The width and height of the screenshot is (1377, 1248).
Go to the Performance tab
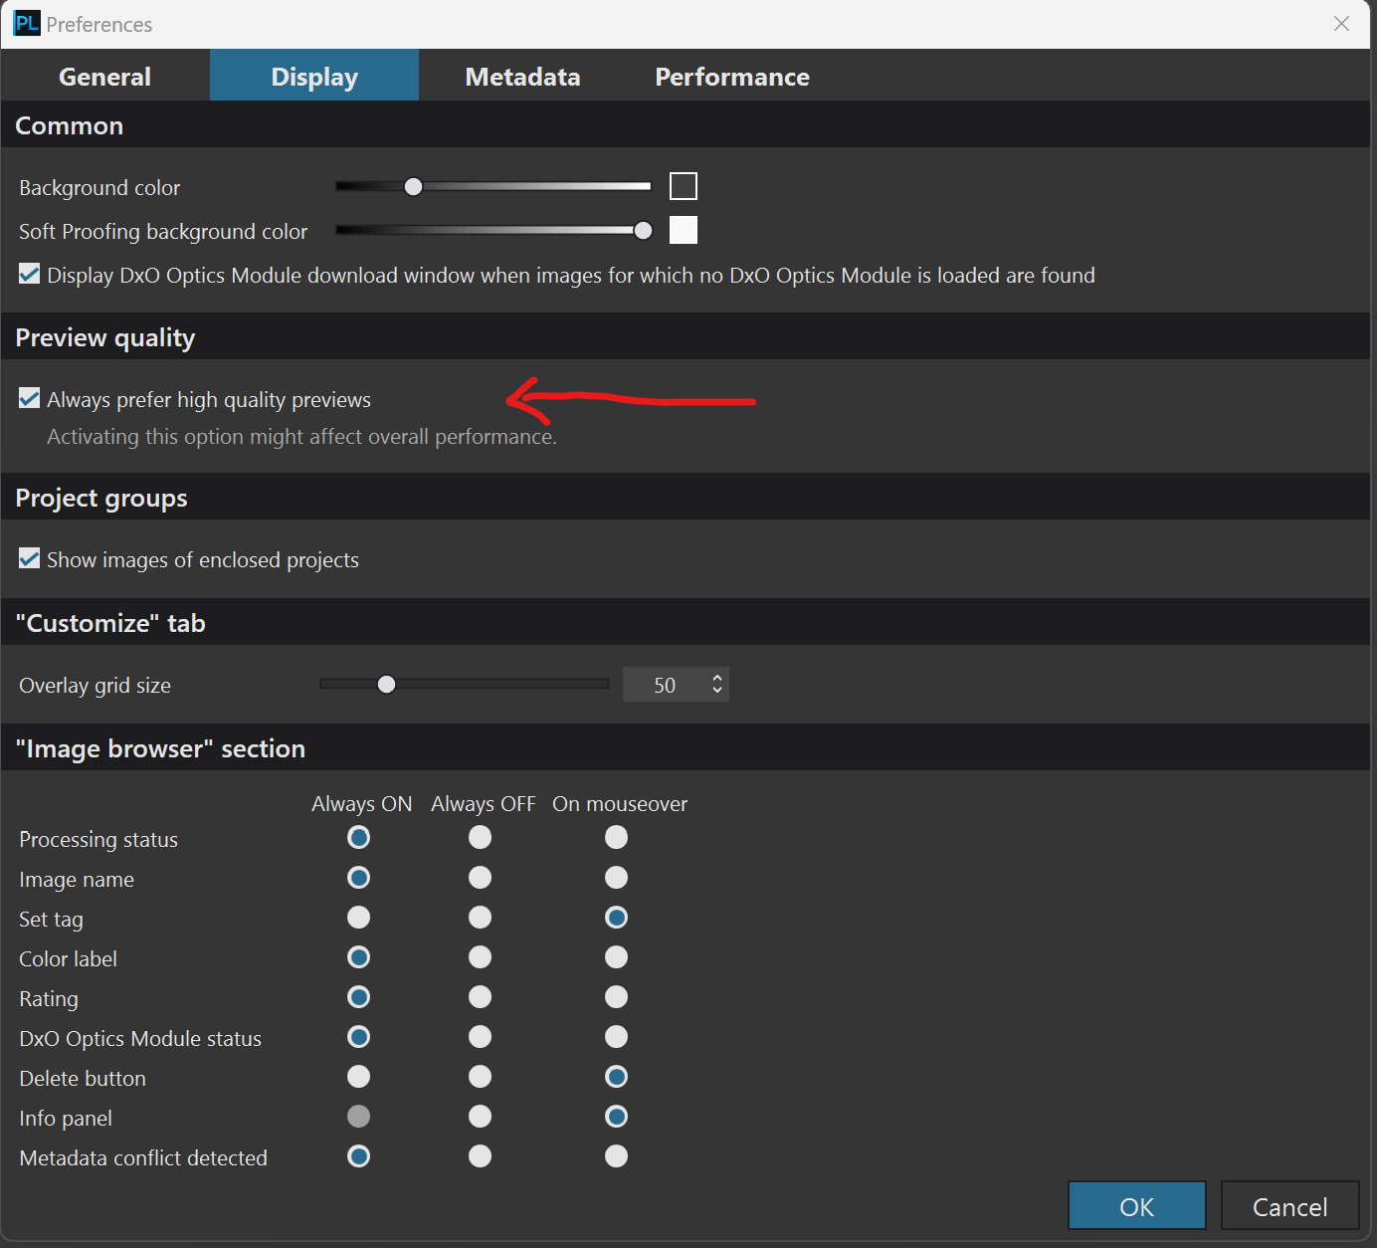[x=732, y=77]
